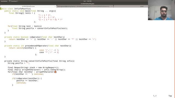Click the 'String postfix = "";' line
The width and height of the screenshot is (175, 98).
click(x=19, y=63)
